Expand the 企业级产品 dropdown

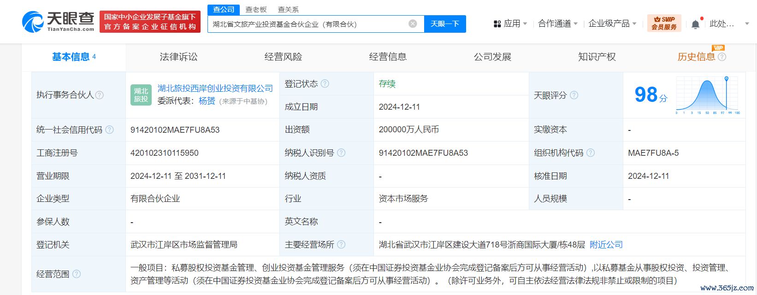click(x=634, y=24)
